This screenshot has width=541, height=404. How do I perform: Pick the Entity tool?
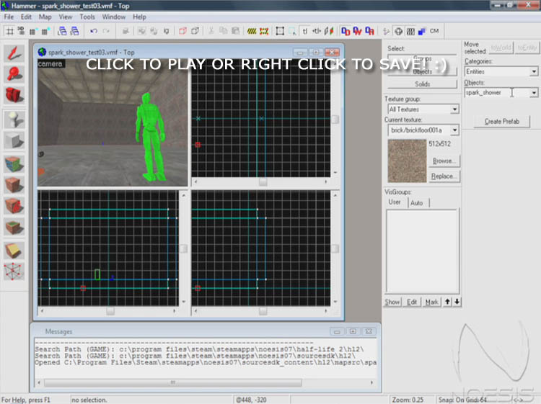[x=14, y=119]
